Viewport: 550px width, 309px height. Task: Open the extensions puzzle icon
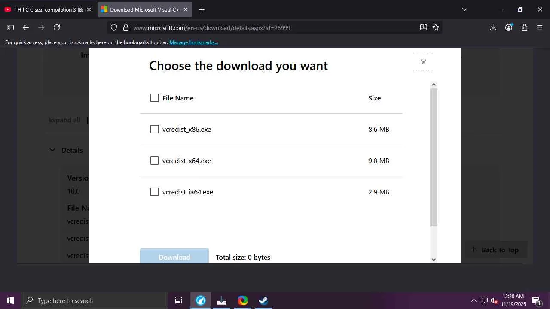tap(524, 27)
